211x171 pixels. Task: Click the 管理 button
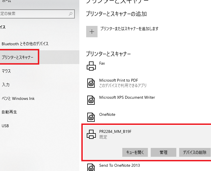164,153
